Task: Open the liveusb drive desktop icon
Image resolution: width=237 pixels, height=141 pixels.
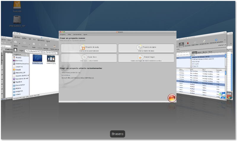Action: [x=17, y=7]
